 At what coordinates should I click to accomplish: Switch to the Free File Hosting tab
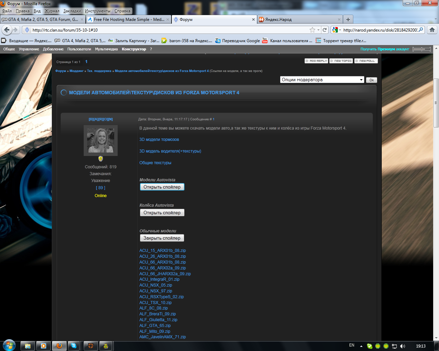tap(128, 20)
